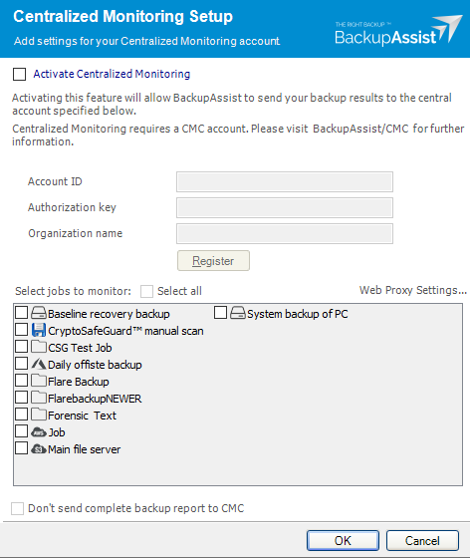This screenshot has width=470, height=558.
Task: Check the Forensic Text job checkbox
Action: (x=21, y=415)
